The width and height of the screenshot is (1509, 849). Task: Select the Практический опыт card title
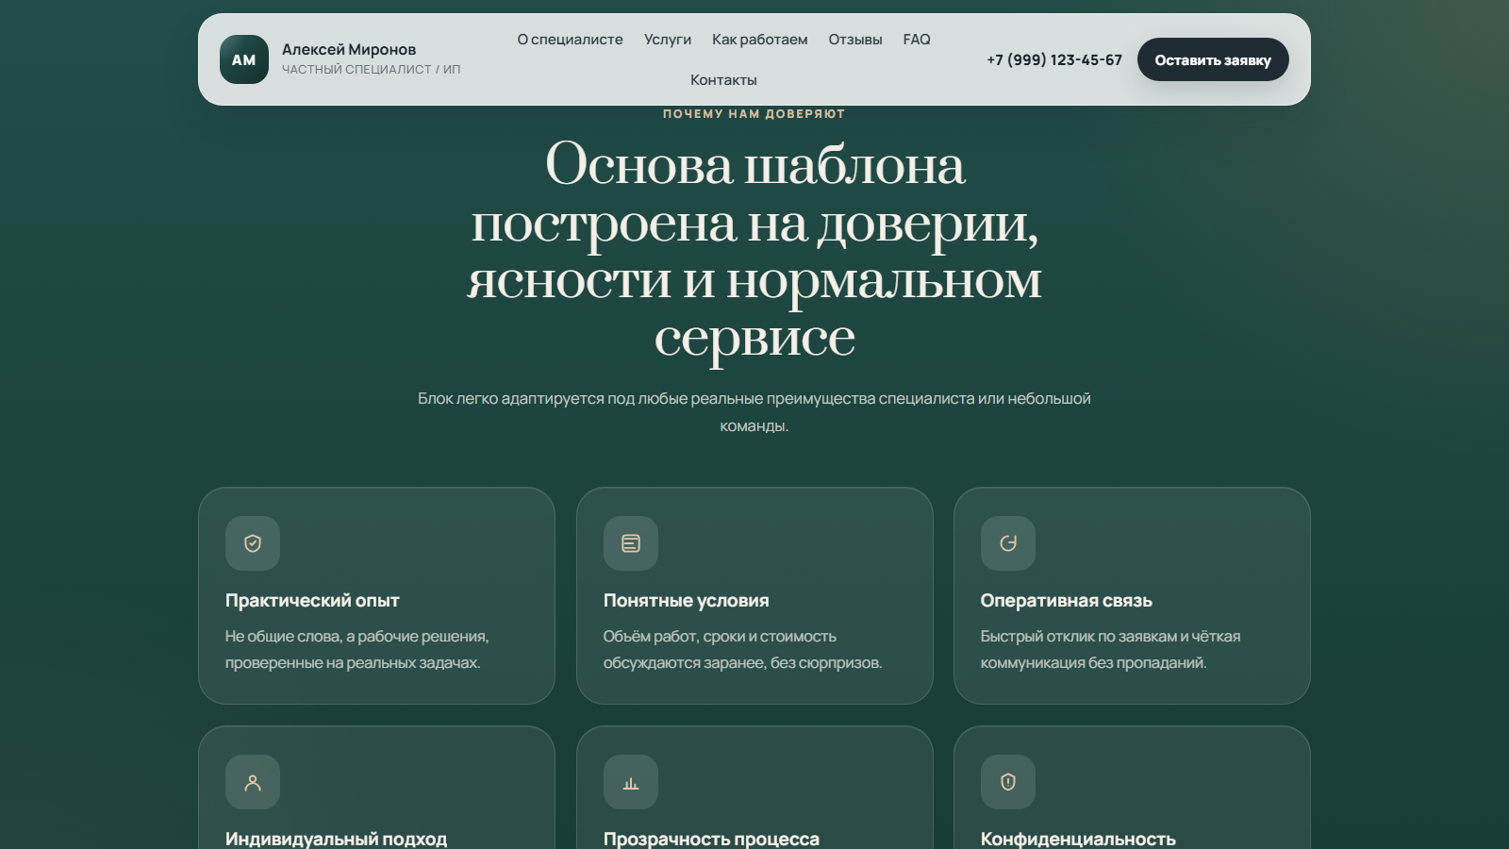coord(312,601)
